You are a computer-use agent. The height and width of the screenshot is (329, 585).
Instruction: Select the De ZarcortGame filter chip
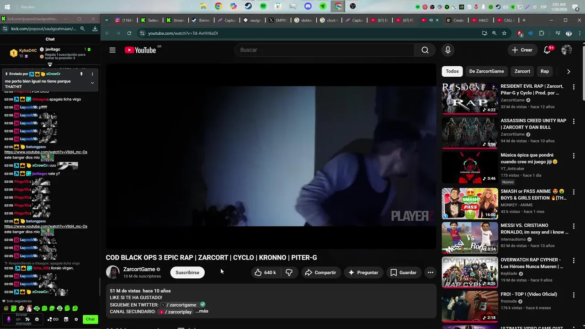click(486, 71)
